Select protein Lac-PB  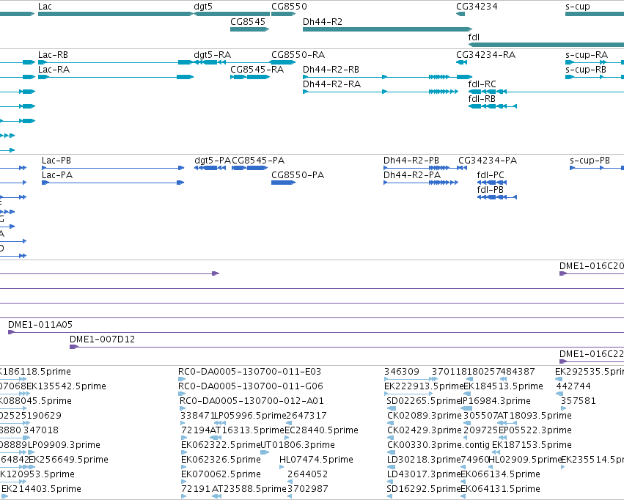pos(113,168)
